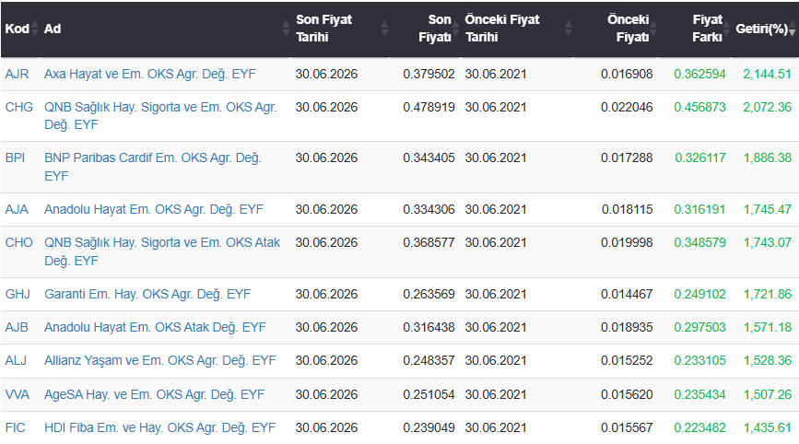799x444 pixels.
Task: Open QNB Sağlık OKS Atak Değ. fund
Action: point(162,251)
